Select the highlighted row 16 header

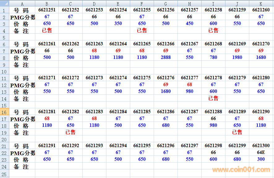4,112
